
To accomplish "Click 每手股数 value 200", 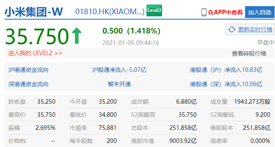I will click(112, 141).
